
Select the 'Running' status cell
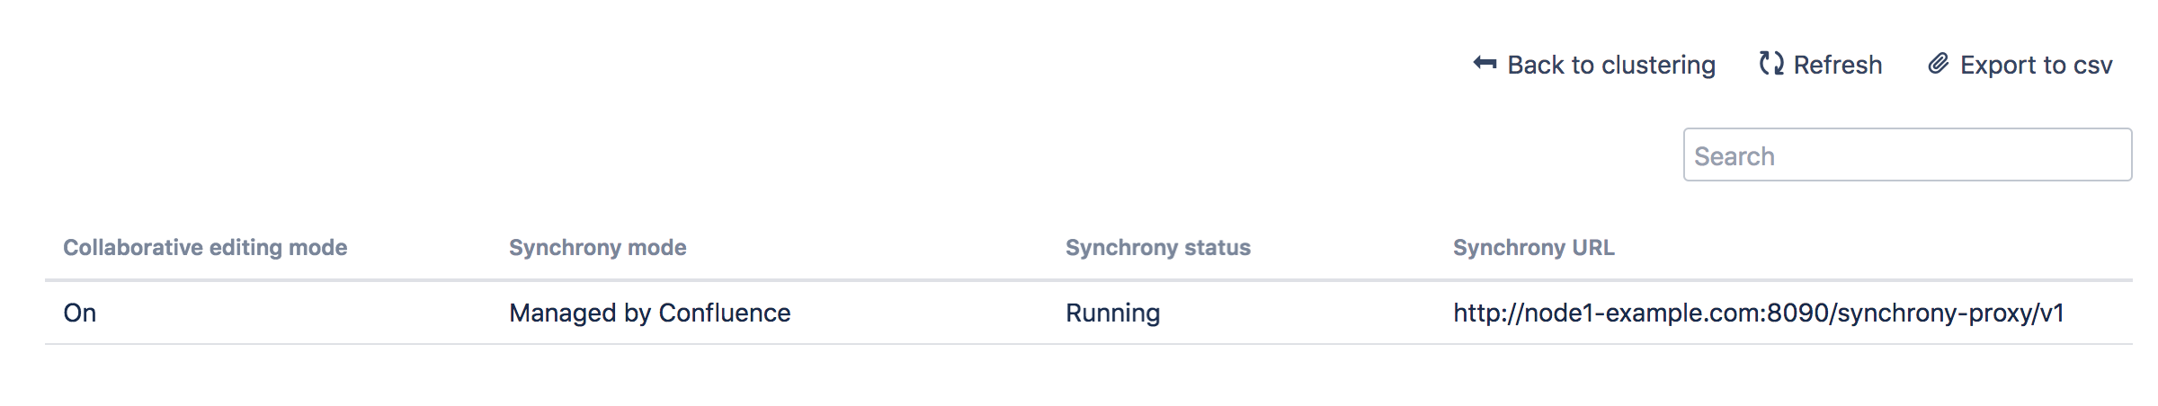[x=1112, y=313]
